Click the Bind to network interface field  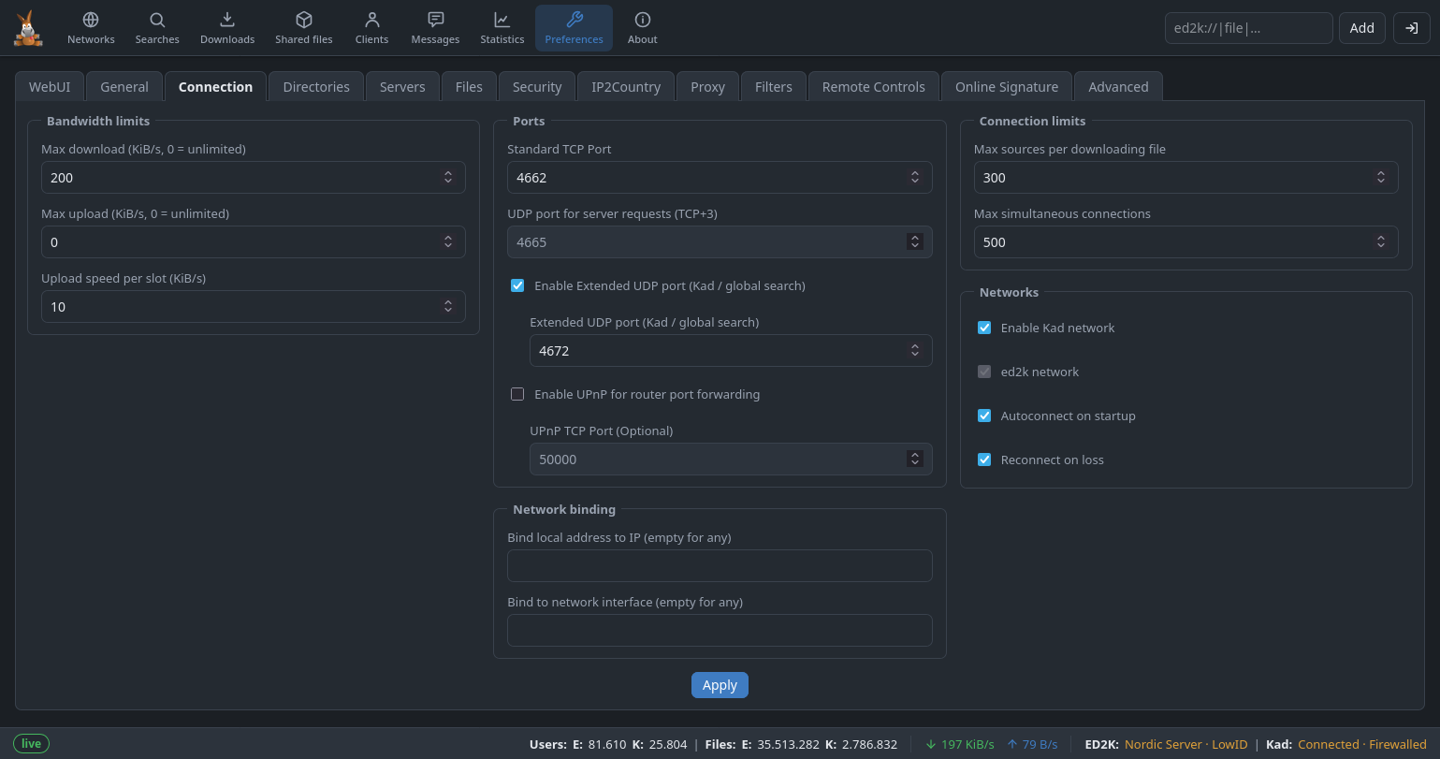coord(720,630)
